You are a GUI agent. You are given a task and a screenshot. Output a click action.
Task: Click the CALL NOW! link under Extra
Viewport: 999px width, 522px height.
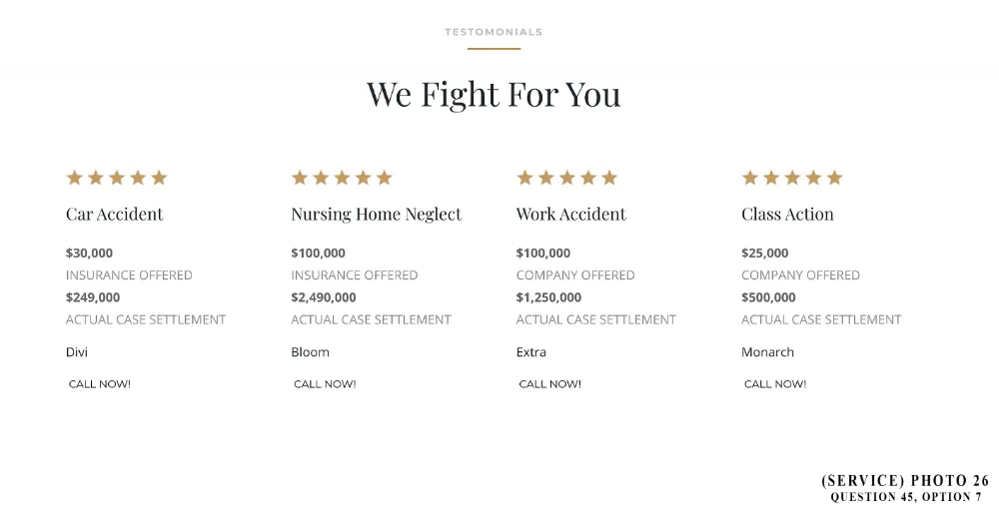[549, 384]
